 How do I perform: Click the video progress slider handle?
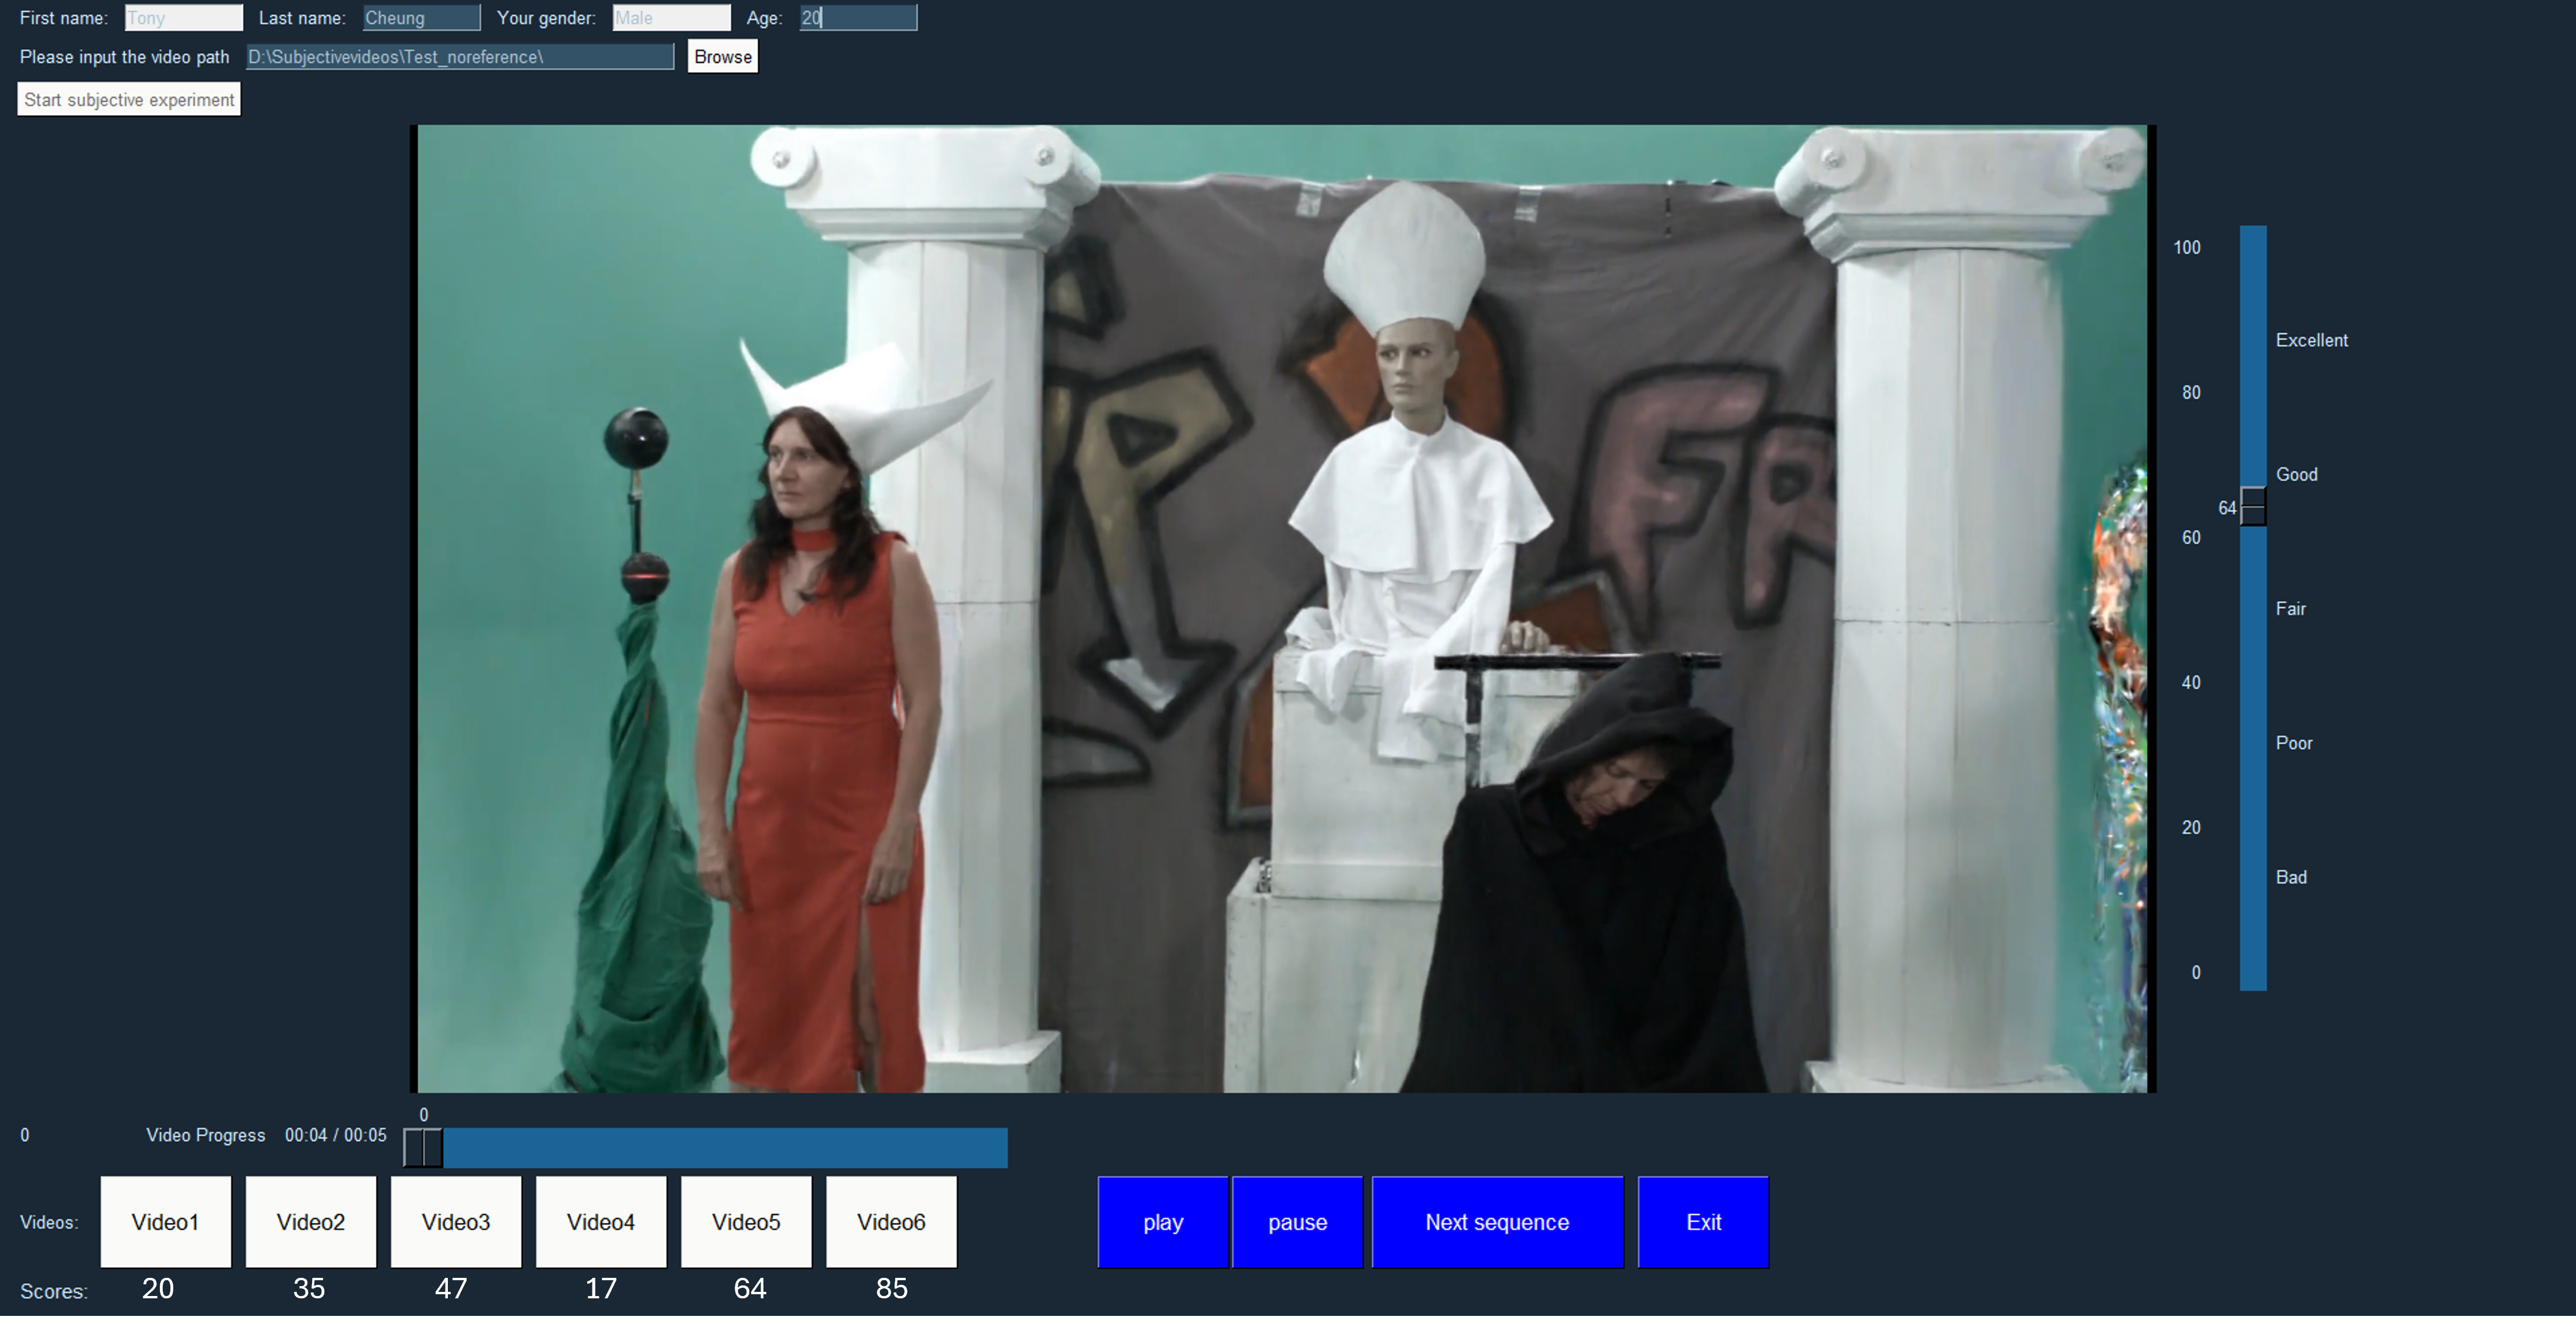(x=423, y=1147)
